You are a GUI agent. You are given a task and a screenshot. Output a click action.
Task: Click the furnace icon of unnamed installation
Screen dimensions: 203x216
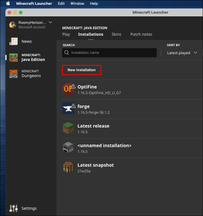68,148
